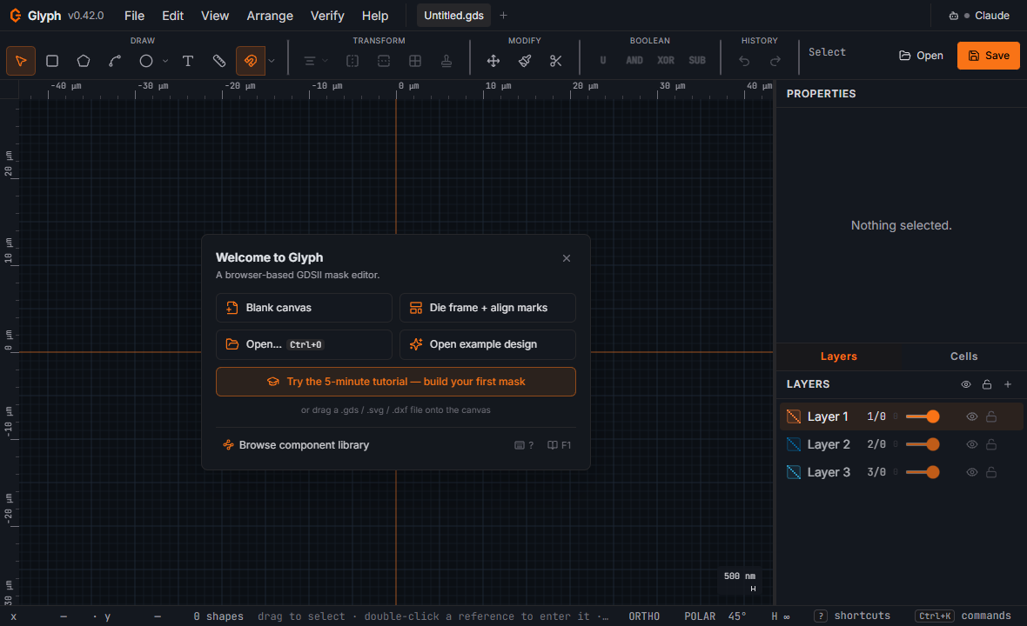
Task: Adjust Layer 3 opacity slider
Action: (x=923, y=472)
